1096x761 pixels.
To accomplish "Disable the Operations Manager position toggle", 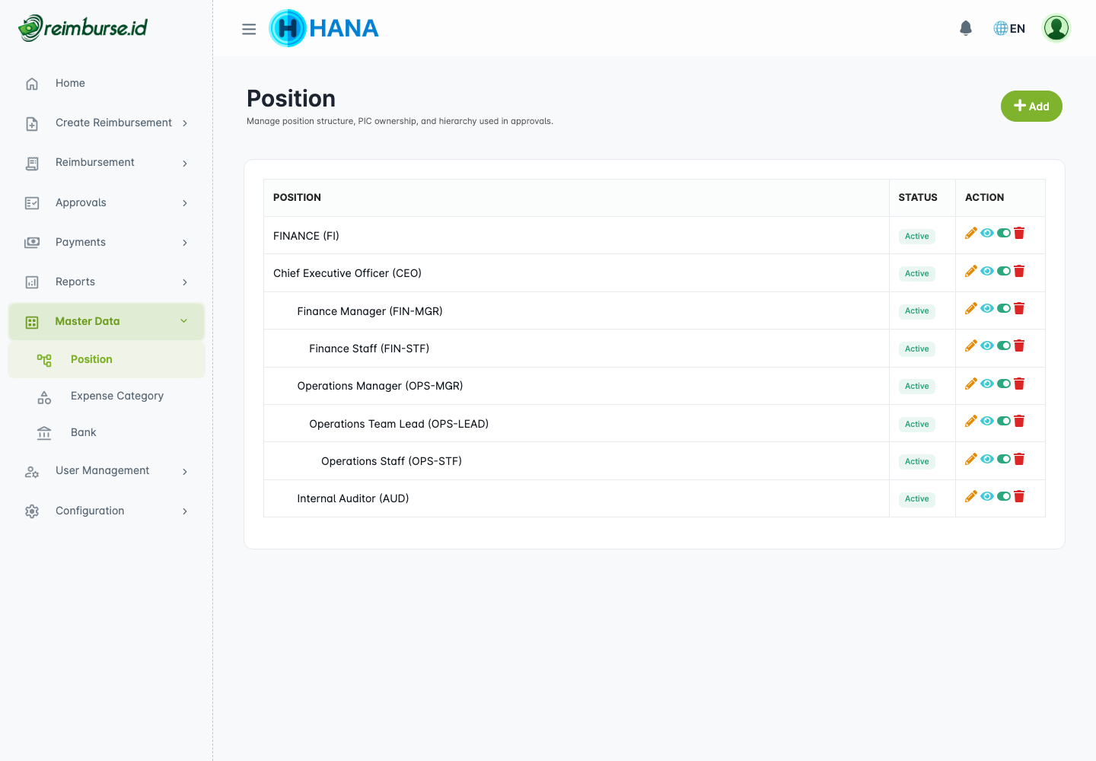I will 1004,384.
